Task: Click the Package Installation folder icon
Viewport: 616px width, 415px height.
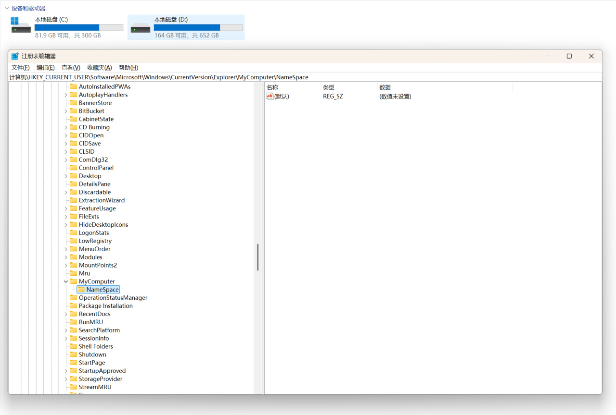Action: [74, 306]
